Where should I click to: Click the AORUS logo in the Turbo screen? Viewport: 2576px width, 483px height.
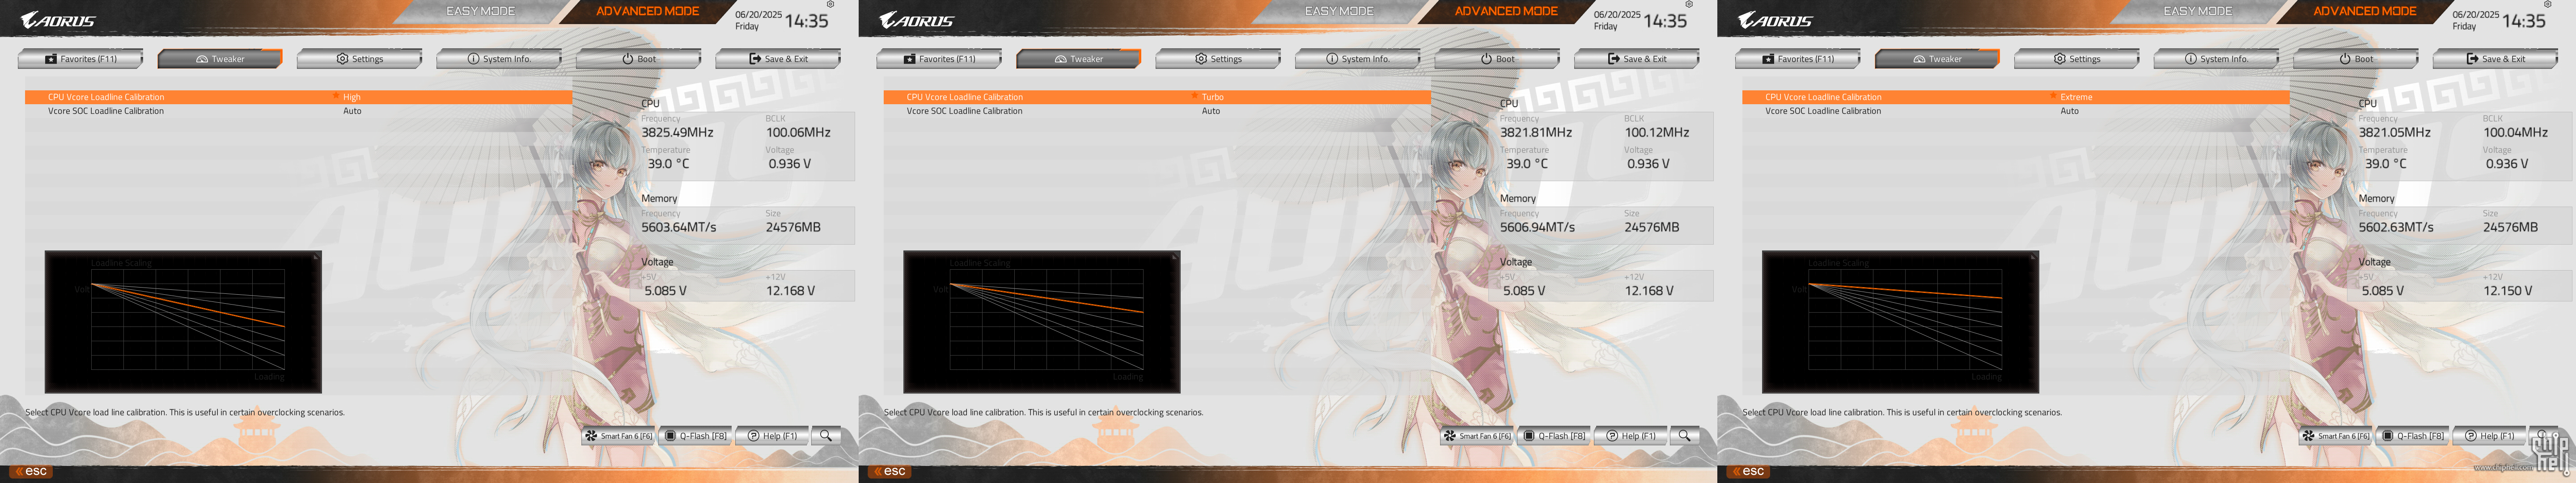[917, 20]
